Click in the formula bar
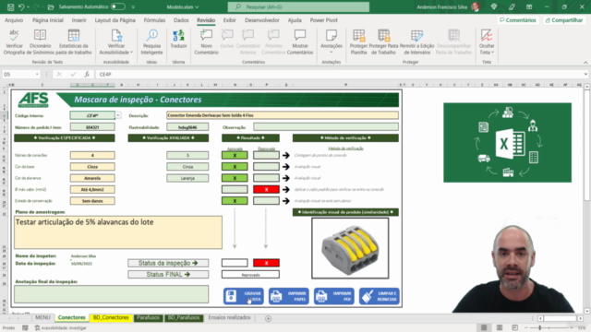The height and width of the screenshot is (332, 591). click(339, 74)
